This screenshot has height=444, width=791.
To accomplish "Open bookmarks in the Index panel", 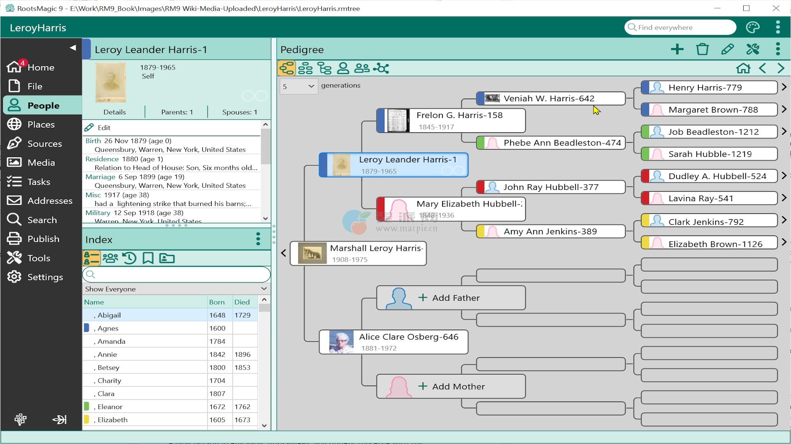I will 148,258.
